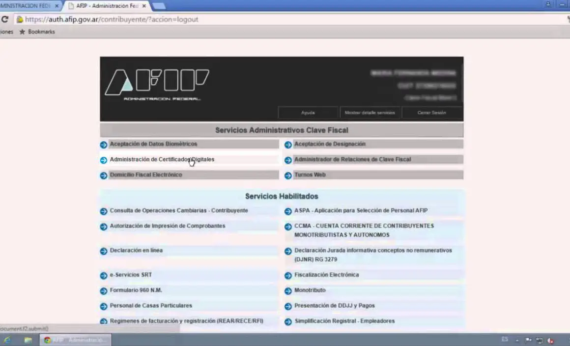Viewport: 570px width, 346px height.
Task: Open Administración de Certificados Digitales link
Action: tap(162, 159)
